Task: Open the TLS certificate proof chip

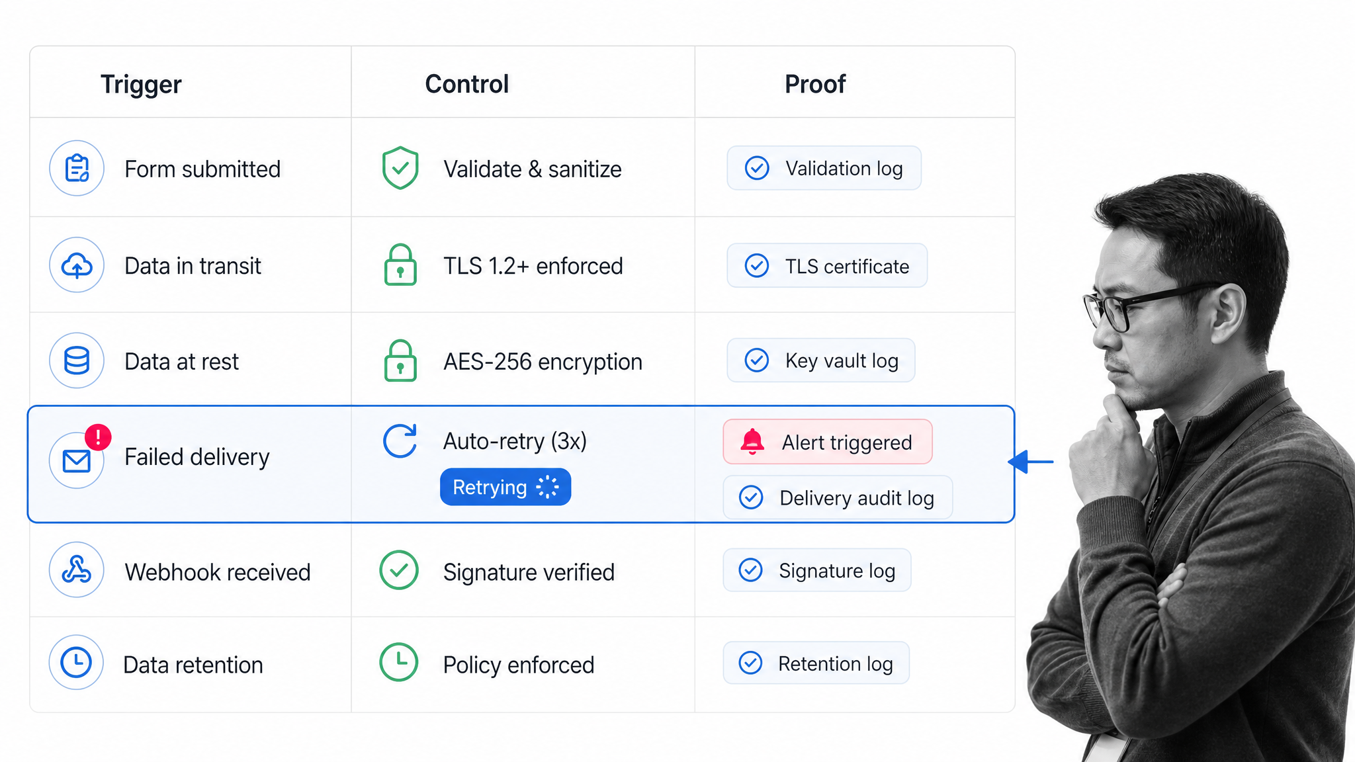Action: coord(827,266)
